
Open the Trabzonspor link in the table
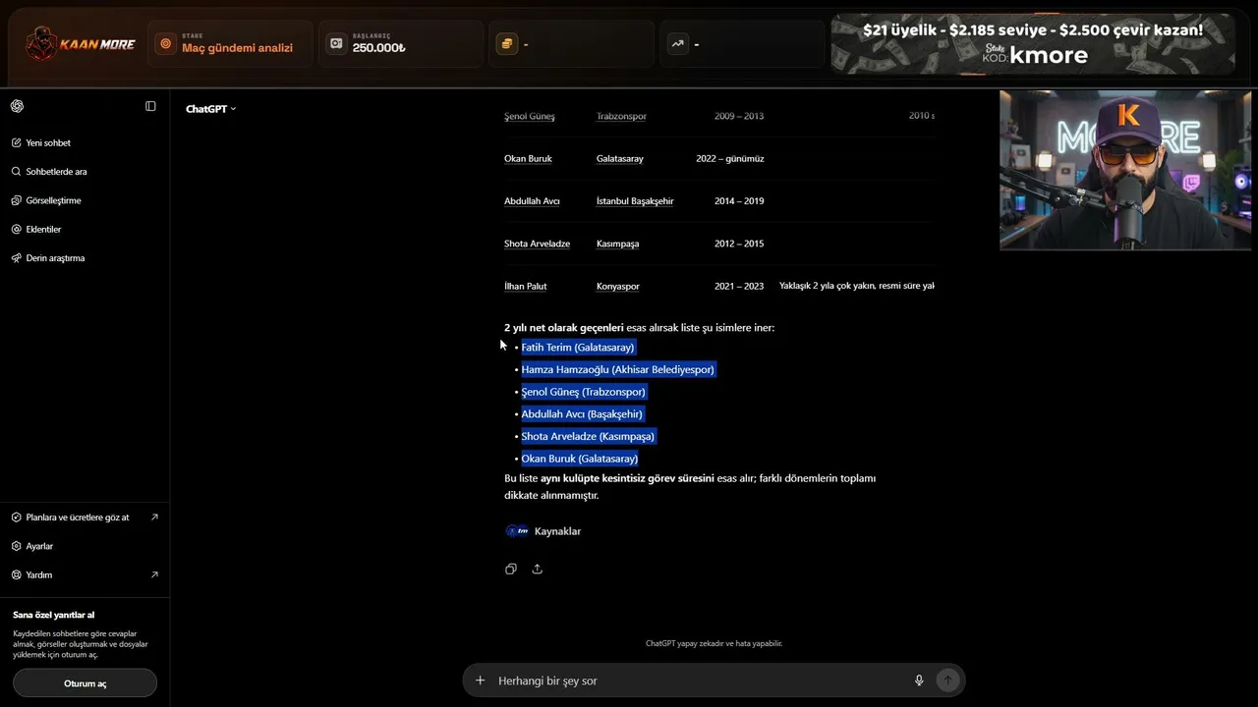tap(621, 116)
